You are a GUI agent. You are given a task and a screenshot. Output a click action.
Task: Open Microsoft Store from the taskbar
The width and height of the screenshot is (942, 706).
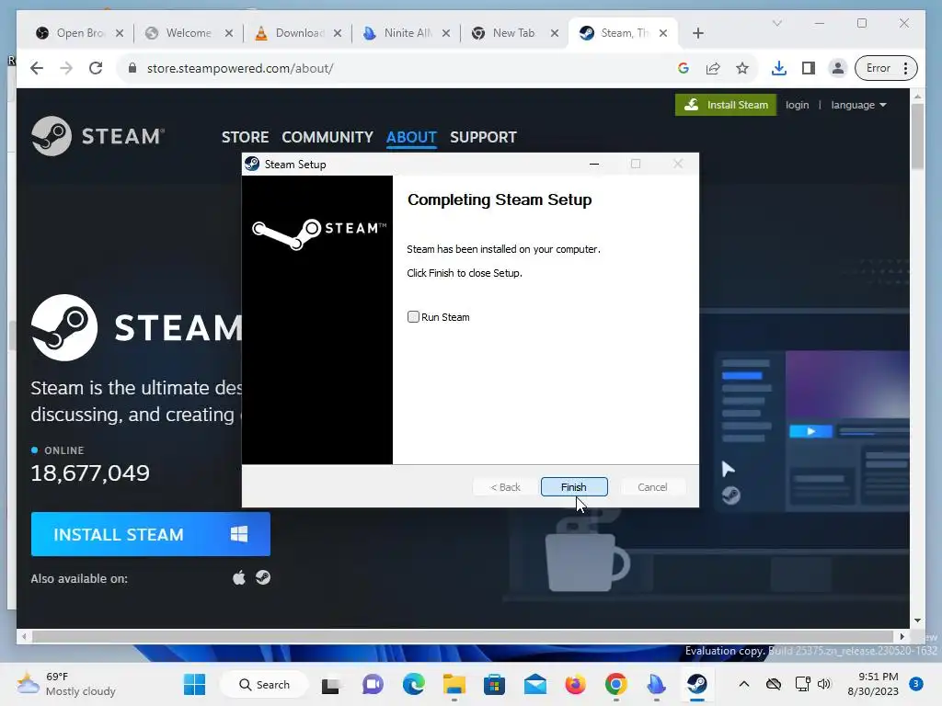[494, 684]
